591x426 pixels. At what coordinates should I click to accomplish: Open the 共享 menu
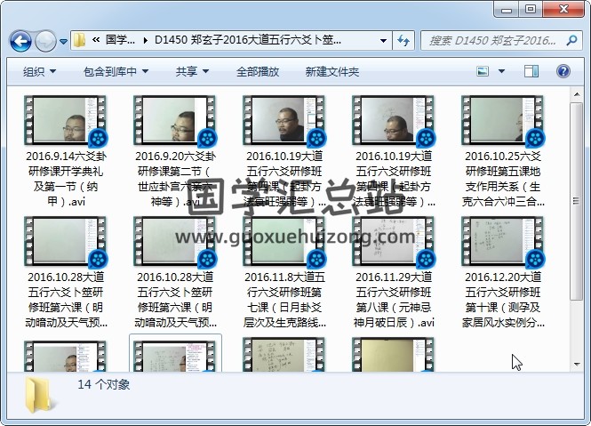click(x=192, y=71)
